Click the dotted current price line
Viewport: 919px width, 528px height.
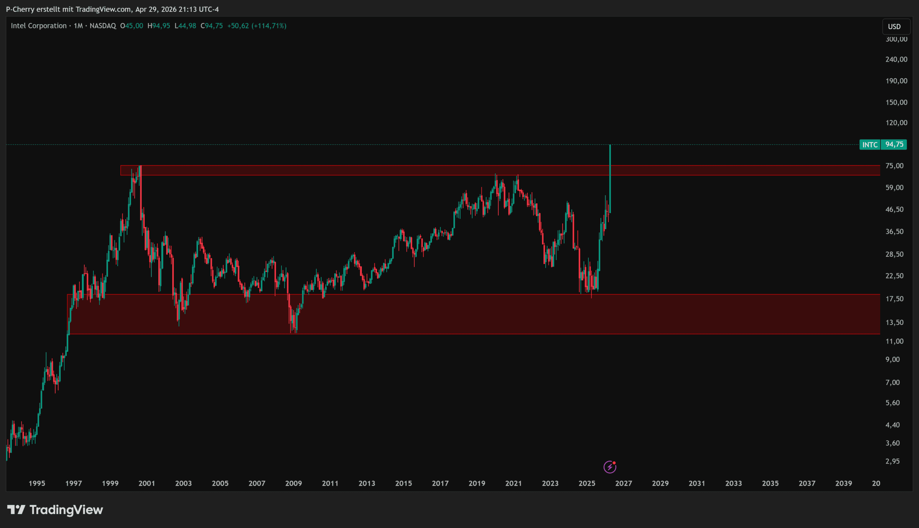[x=363, y=145]
